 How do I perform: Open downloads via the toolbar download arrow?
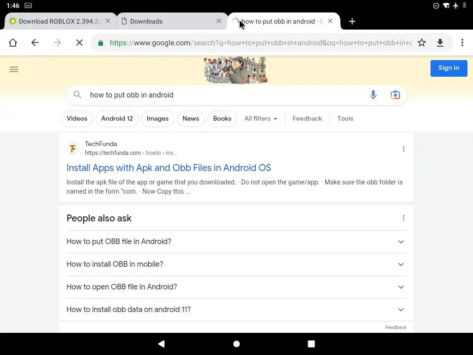(440, 43)
